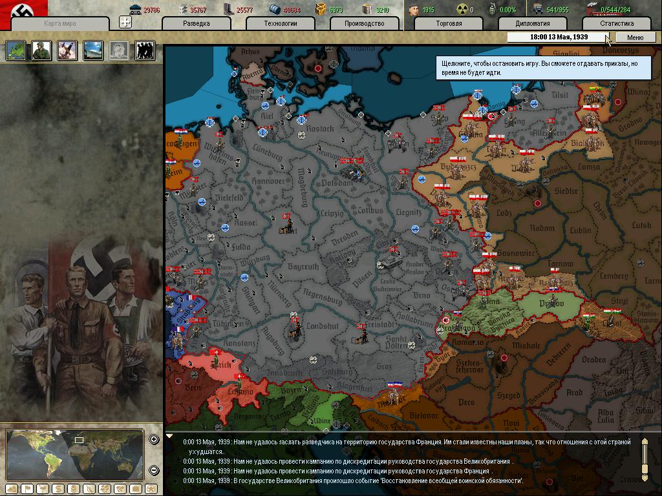The height and width of the screenshot is (496, 662).
Task: Click the nuclear radiation icon
Action: pos(462,9)
